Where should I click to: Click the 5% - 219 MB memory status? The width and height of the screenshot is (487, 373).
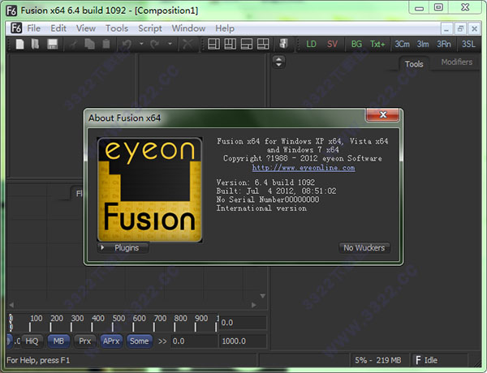click(377, 360)
